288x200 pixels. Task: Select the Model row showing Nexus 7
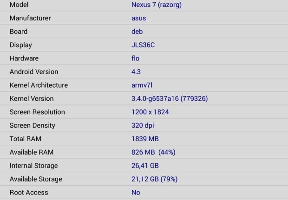tap(144, 5)
